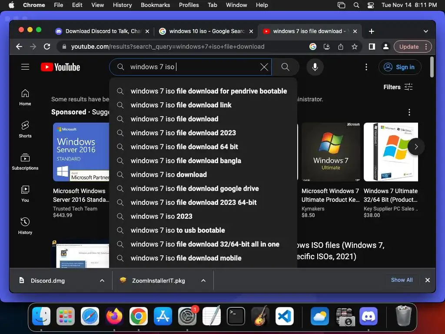
Task: Open the Discord.dmg downloaded file
Action: [x=48, y=281]
